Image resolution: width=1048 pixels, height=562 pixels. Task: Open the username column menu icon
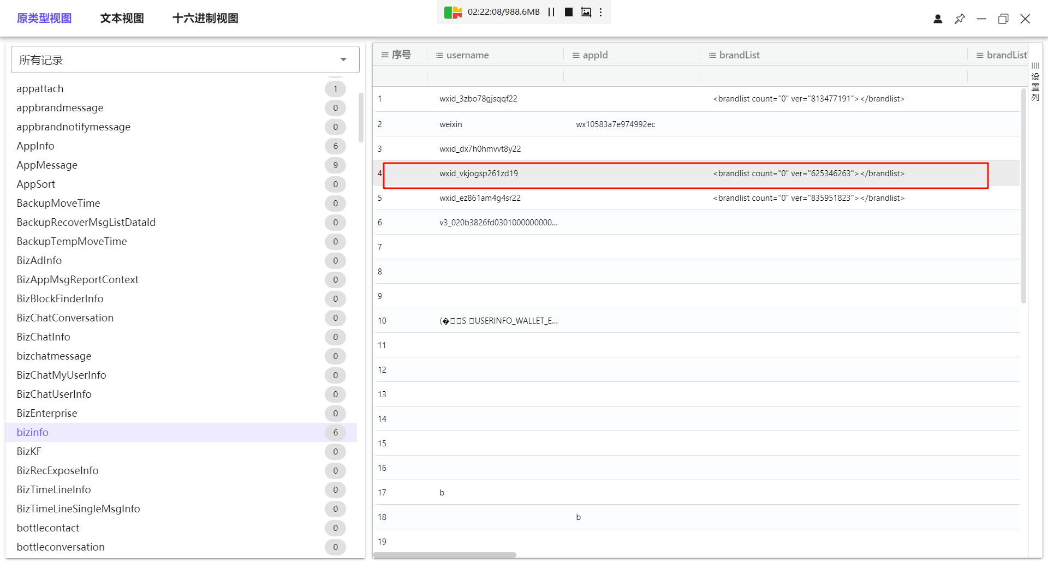pyautogui.click(x=439, y=55)
